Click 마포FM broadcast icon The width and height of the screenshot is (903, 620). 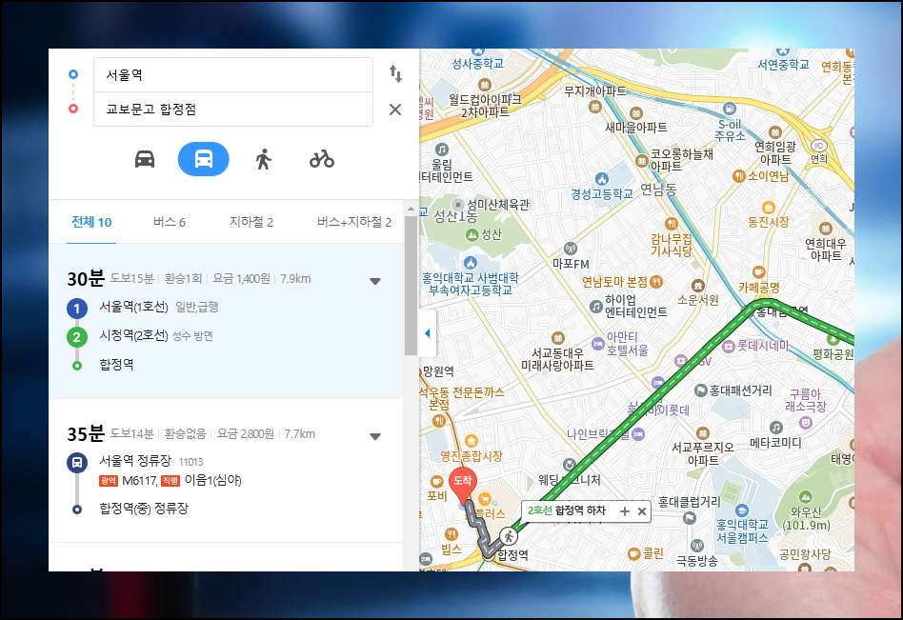pos(571,249)
